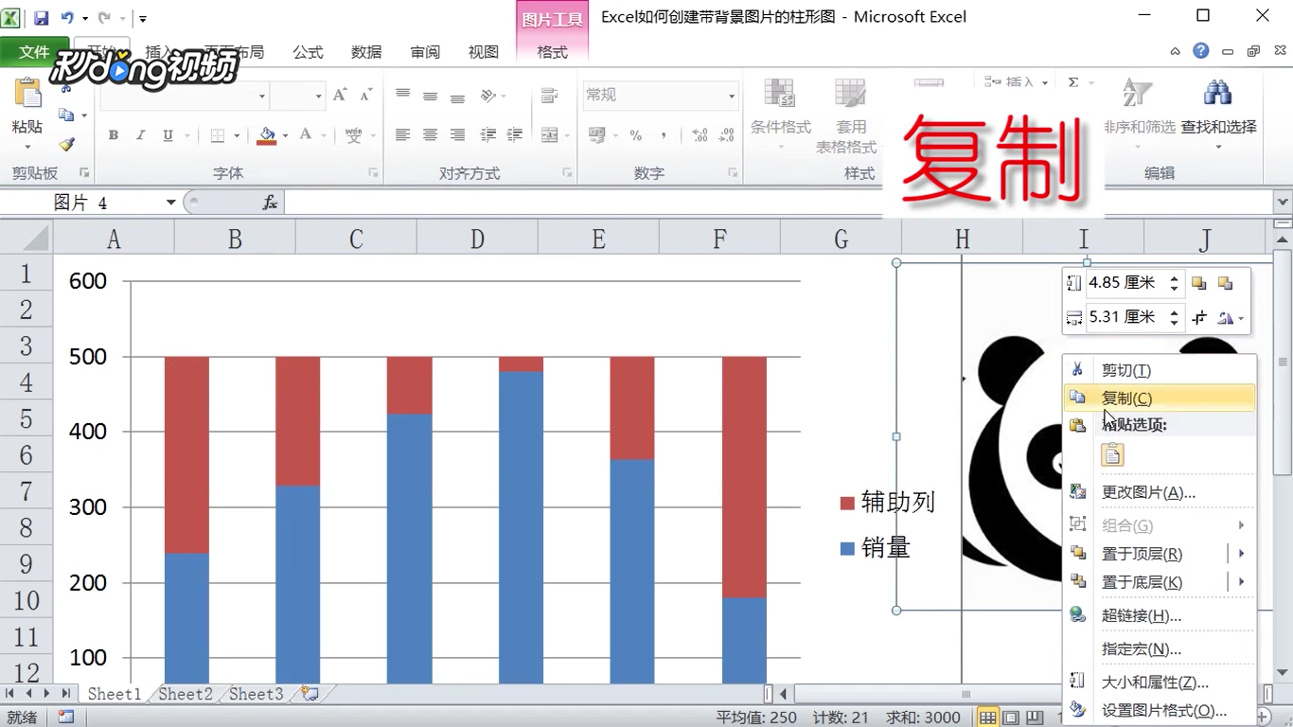Choose 复制(C) from context menu
The height and width of the screenshot is (727, 1293).
tap(1160, 399)
